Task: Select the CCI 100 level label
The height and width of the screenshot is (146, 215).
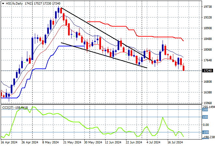Action: click(x=205, y=117)
